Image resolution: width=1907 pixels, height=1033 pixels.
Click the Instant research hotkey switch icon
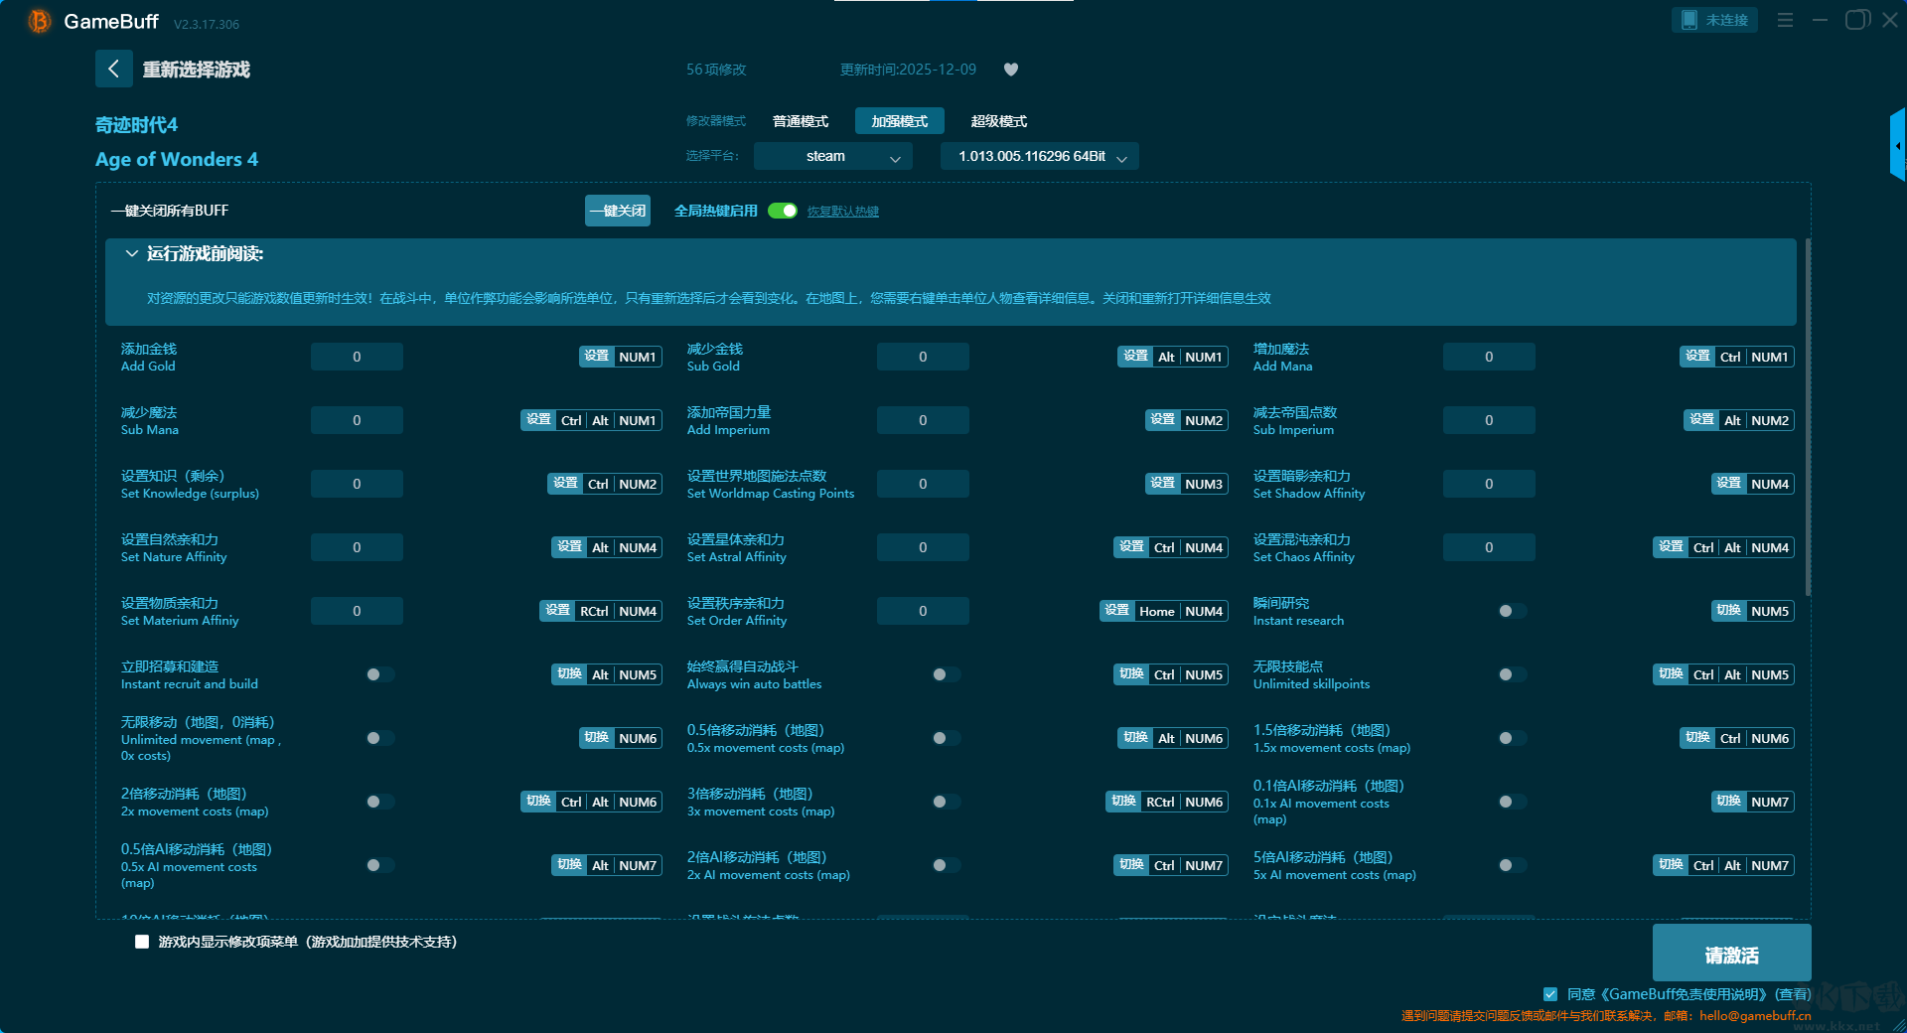pos(1729,611)
